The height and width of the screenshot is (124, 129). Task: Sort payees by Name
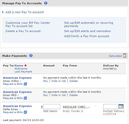19,65
